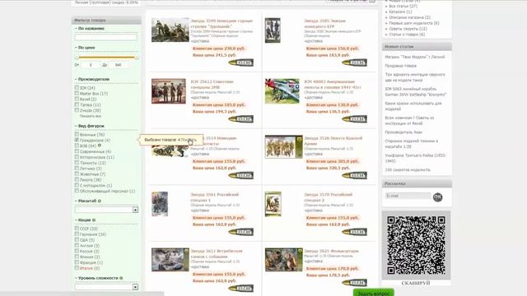Open thumbnail of Zvezda 3526 Red Army infantry

click(x=283, y=146)
